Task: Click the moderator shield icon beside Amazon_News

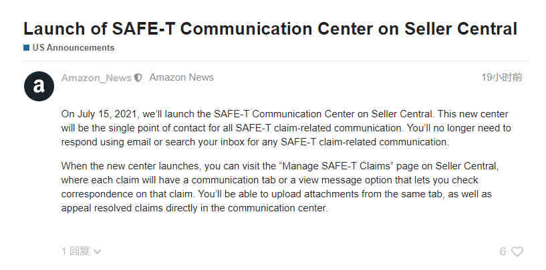Action: [138, 78]
